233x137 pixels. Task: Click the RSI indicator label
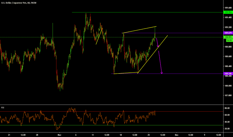pos(2,108)
